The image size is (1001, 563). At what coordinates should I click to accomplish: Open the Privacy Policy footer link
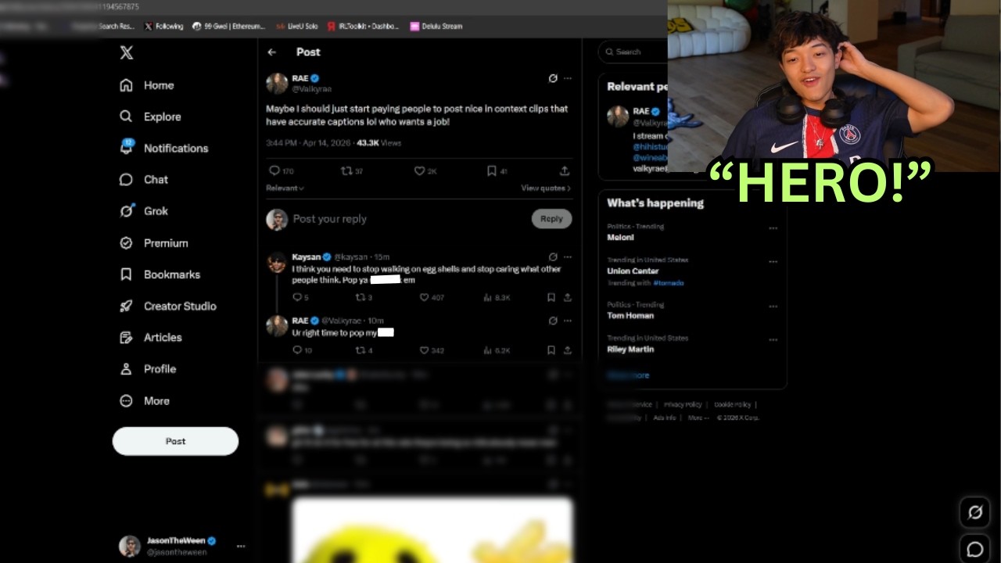(x=683, y=404)
